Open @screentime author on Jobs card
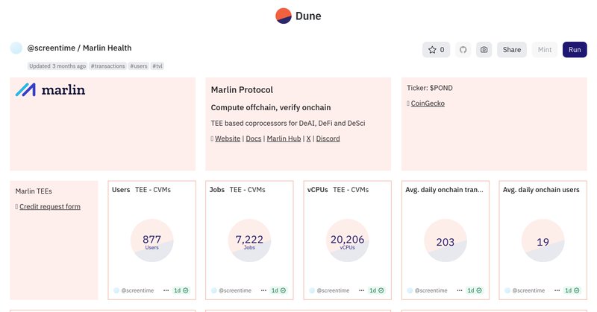 [x=235, y=290]
